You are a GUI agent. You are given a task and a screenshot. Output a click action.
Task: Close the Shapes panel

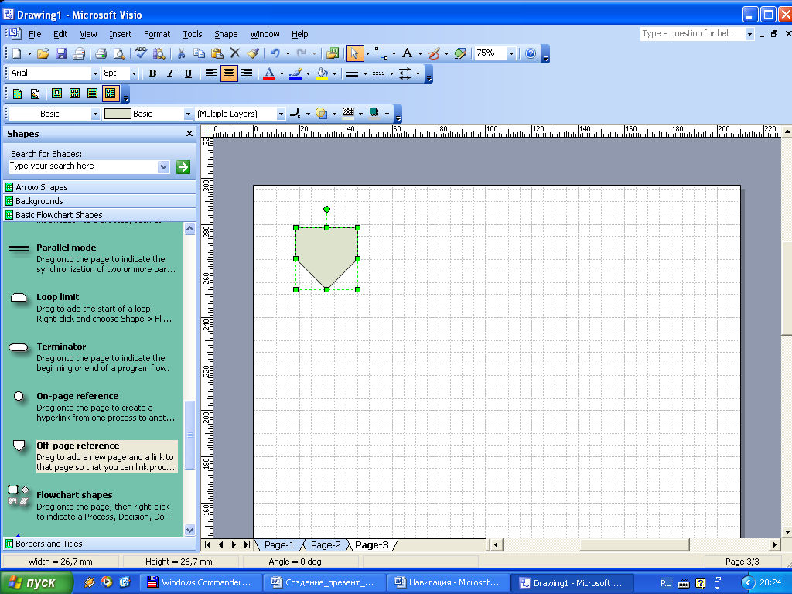(189, 134)
